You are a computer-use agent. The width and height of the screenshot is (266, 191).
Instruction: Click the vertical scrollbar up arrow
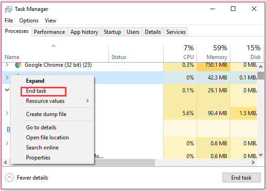[261, 67]
